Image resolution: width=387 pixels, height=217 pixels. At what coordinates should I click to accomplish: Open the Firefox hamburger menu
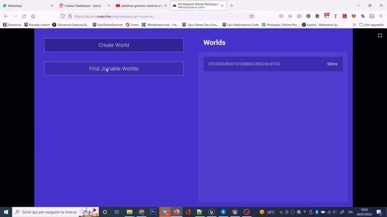pyautogui.click(x=381, y=16)
